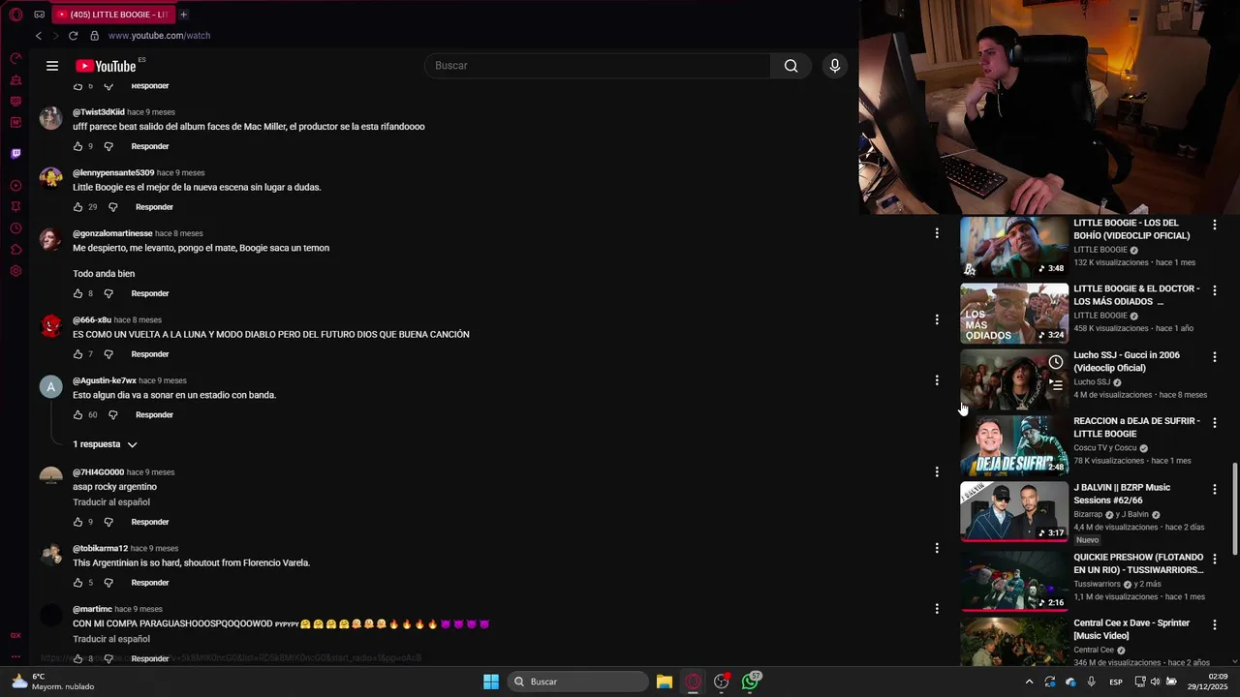Open Central Cee x Dave Sprinter title
This screenshot has height=697, width=1240.
pos(1131,629)
